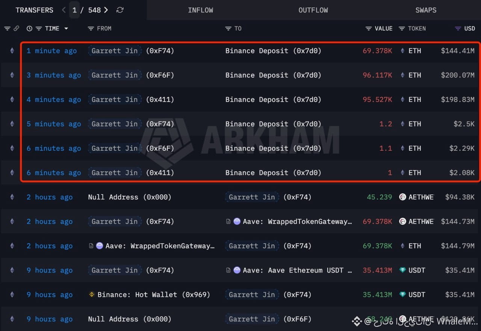Switch to the SWAPS tab
The width and height of the screenshot is (481, 331).
pos(426,10)
